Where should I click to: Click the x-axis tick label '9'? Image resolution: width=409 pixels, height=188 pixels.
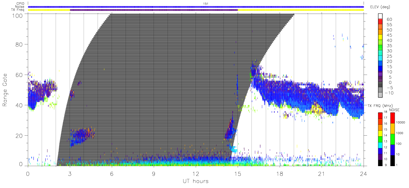[154, 173]
